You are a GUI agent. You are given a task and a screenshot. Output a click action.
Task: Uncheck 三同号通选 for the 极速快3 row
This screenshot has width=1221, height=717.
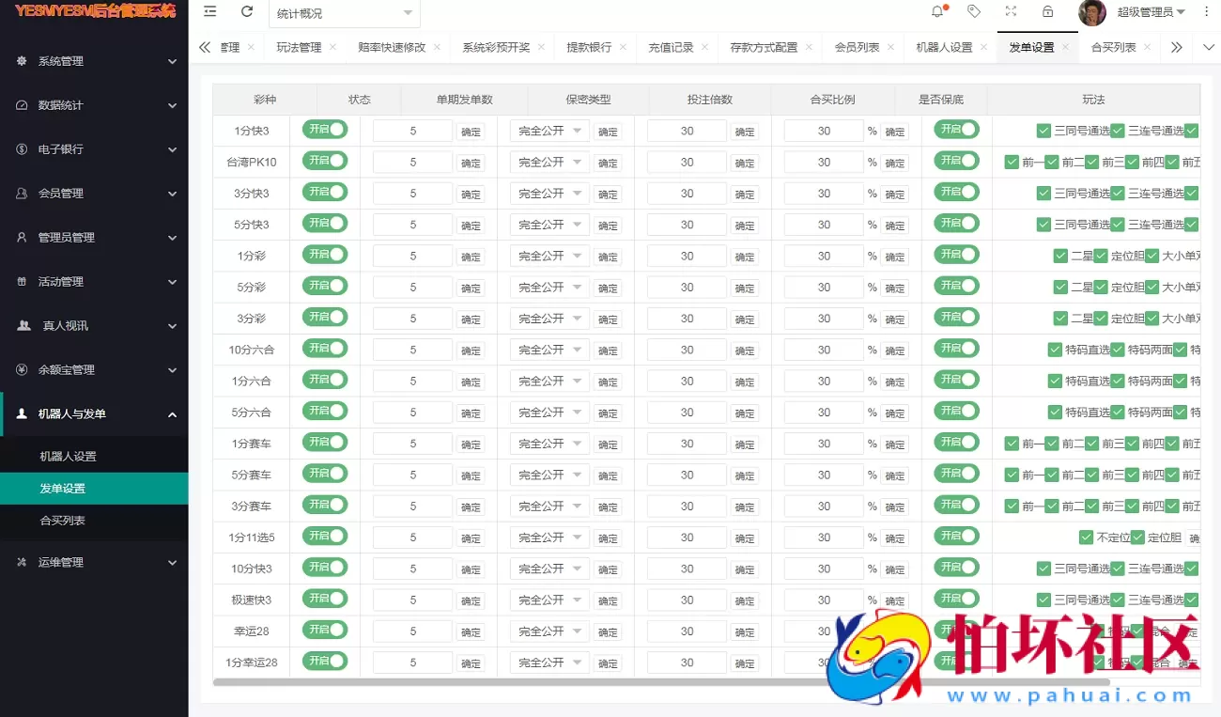point(1043,599)
